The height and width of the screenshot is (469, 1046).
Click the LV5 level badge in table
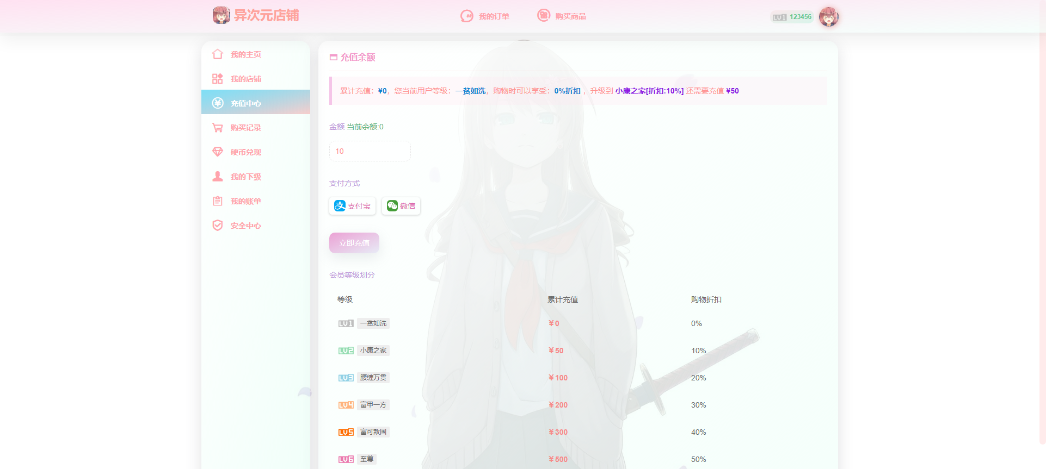(346, 432)
